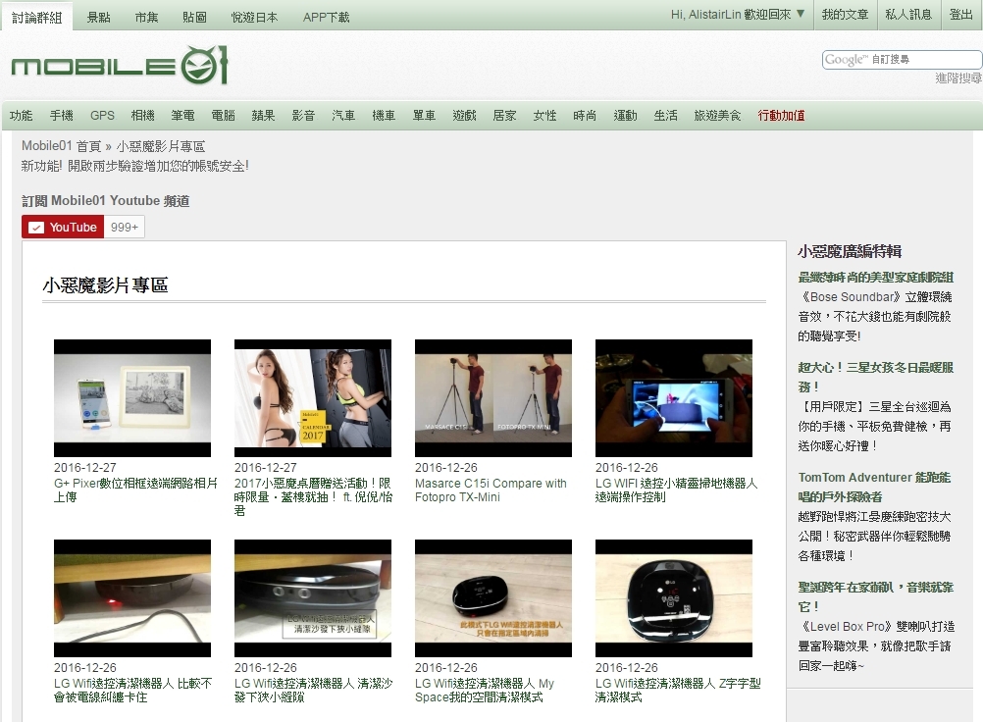Select 生活 in the category menu

pos(666,116)
